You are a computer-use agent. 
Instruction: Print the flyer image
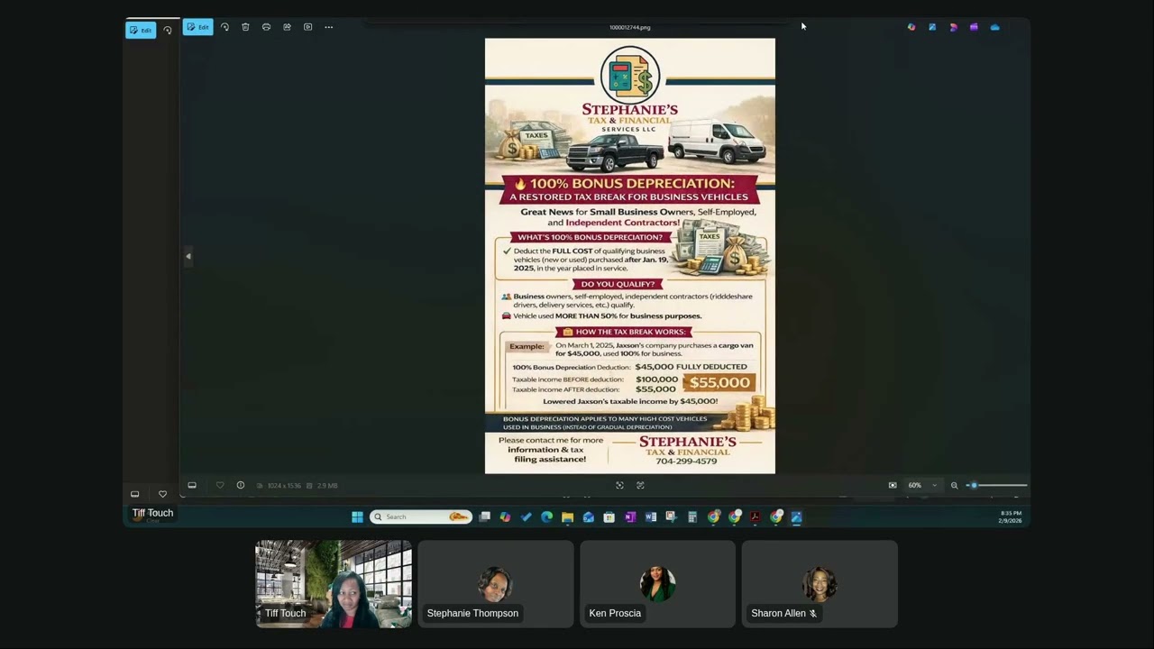[x=266, y=27]
